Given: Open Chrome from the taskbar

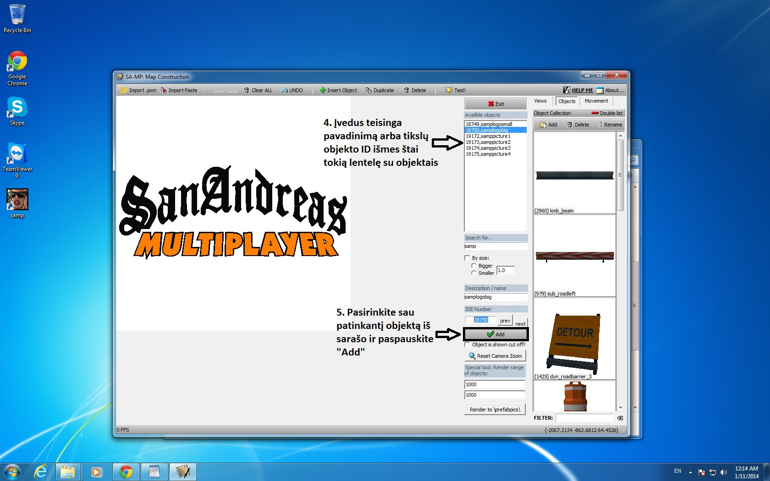Looking at the screenshot, I should pos(126,471).
